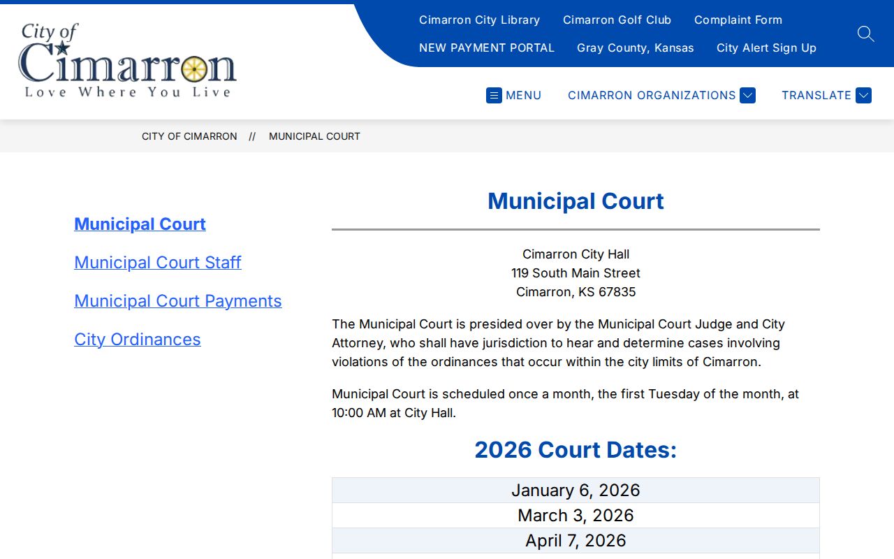Open the Gray County, Kansas link
Viewport: 894px width, 559px height.
coord(636,48)
